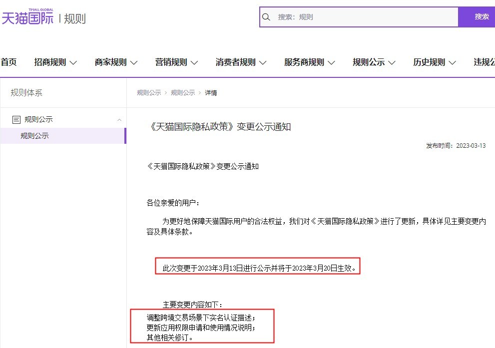
Task: Expand the chevron next to 招商规则
Action: coord(73,63)
